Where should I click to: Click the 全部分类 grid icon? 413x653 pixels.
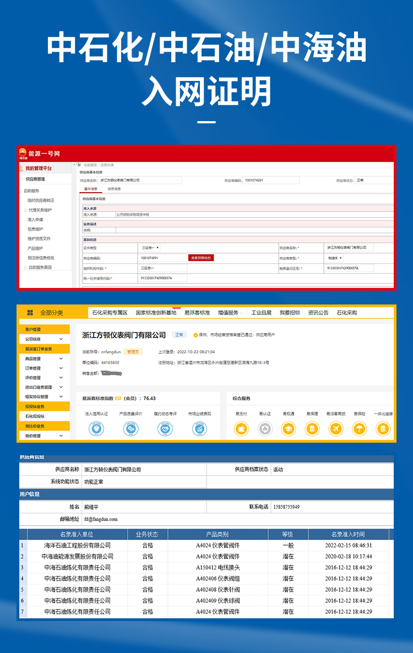(30, 313)
